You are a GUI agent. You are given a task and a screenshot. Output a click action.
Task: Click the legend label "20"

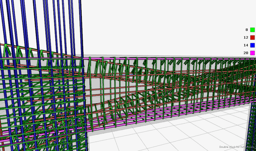point(246,53)
